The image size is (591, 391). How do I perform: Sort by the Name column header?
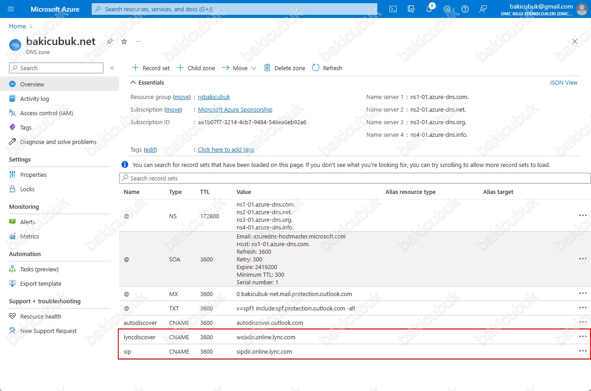(x=132, y=192)
